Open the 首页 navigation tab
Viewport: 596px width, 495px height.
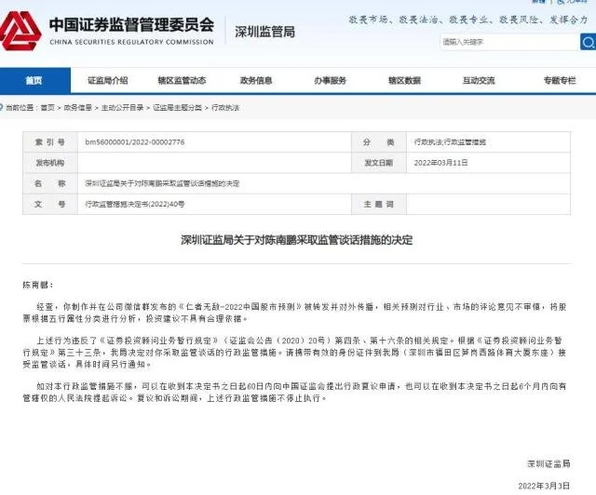[34, 80]
